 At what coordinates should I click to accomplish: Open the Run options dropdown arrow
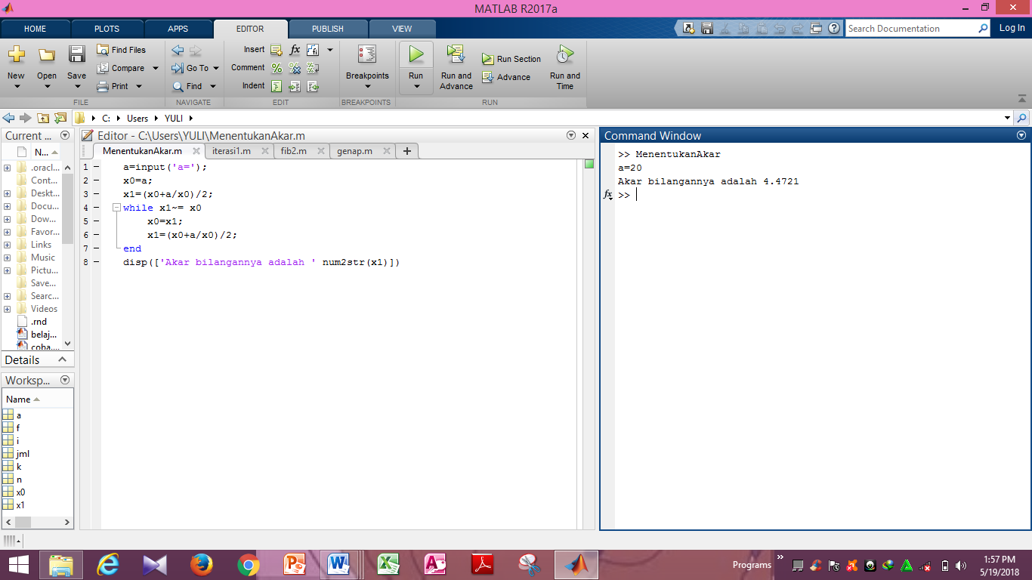pyautogui.click(x=416, y=86)
